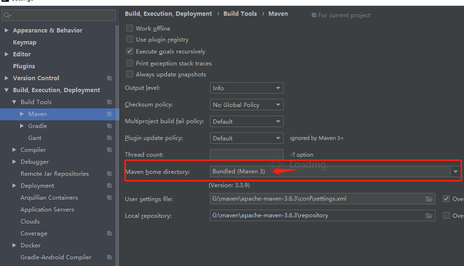Click project-level icon next to Version Control
This screenshot has width=464, height=266.
tap(109, 78)
